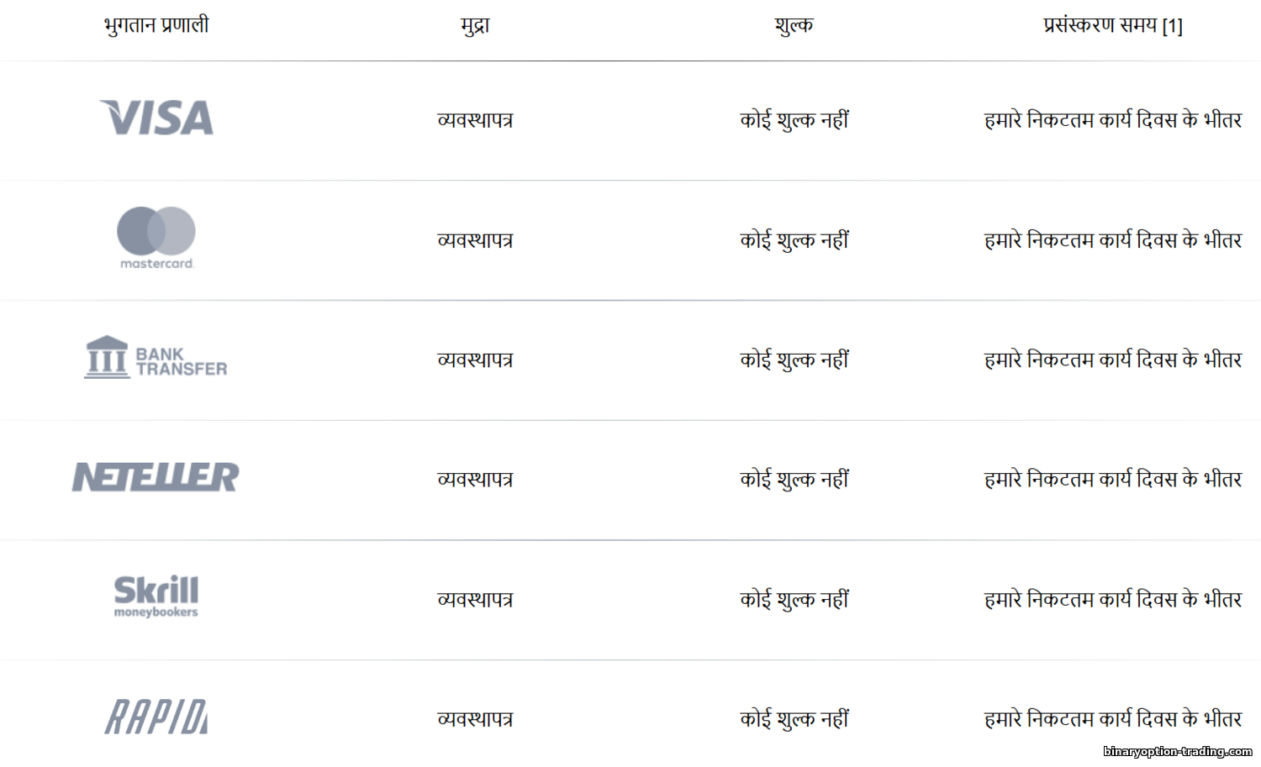This screenshot has width=1261, height=767.
Task: Click the currency cell in the Visa row
Action: [475, 120]
